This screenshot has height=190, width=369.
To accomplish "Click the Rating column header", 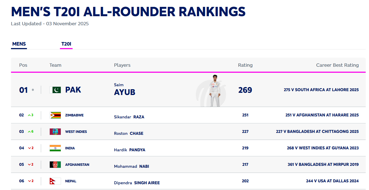I will coord(245,65).
